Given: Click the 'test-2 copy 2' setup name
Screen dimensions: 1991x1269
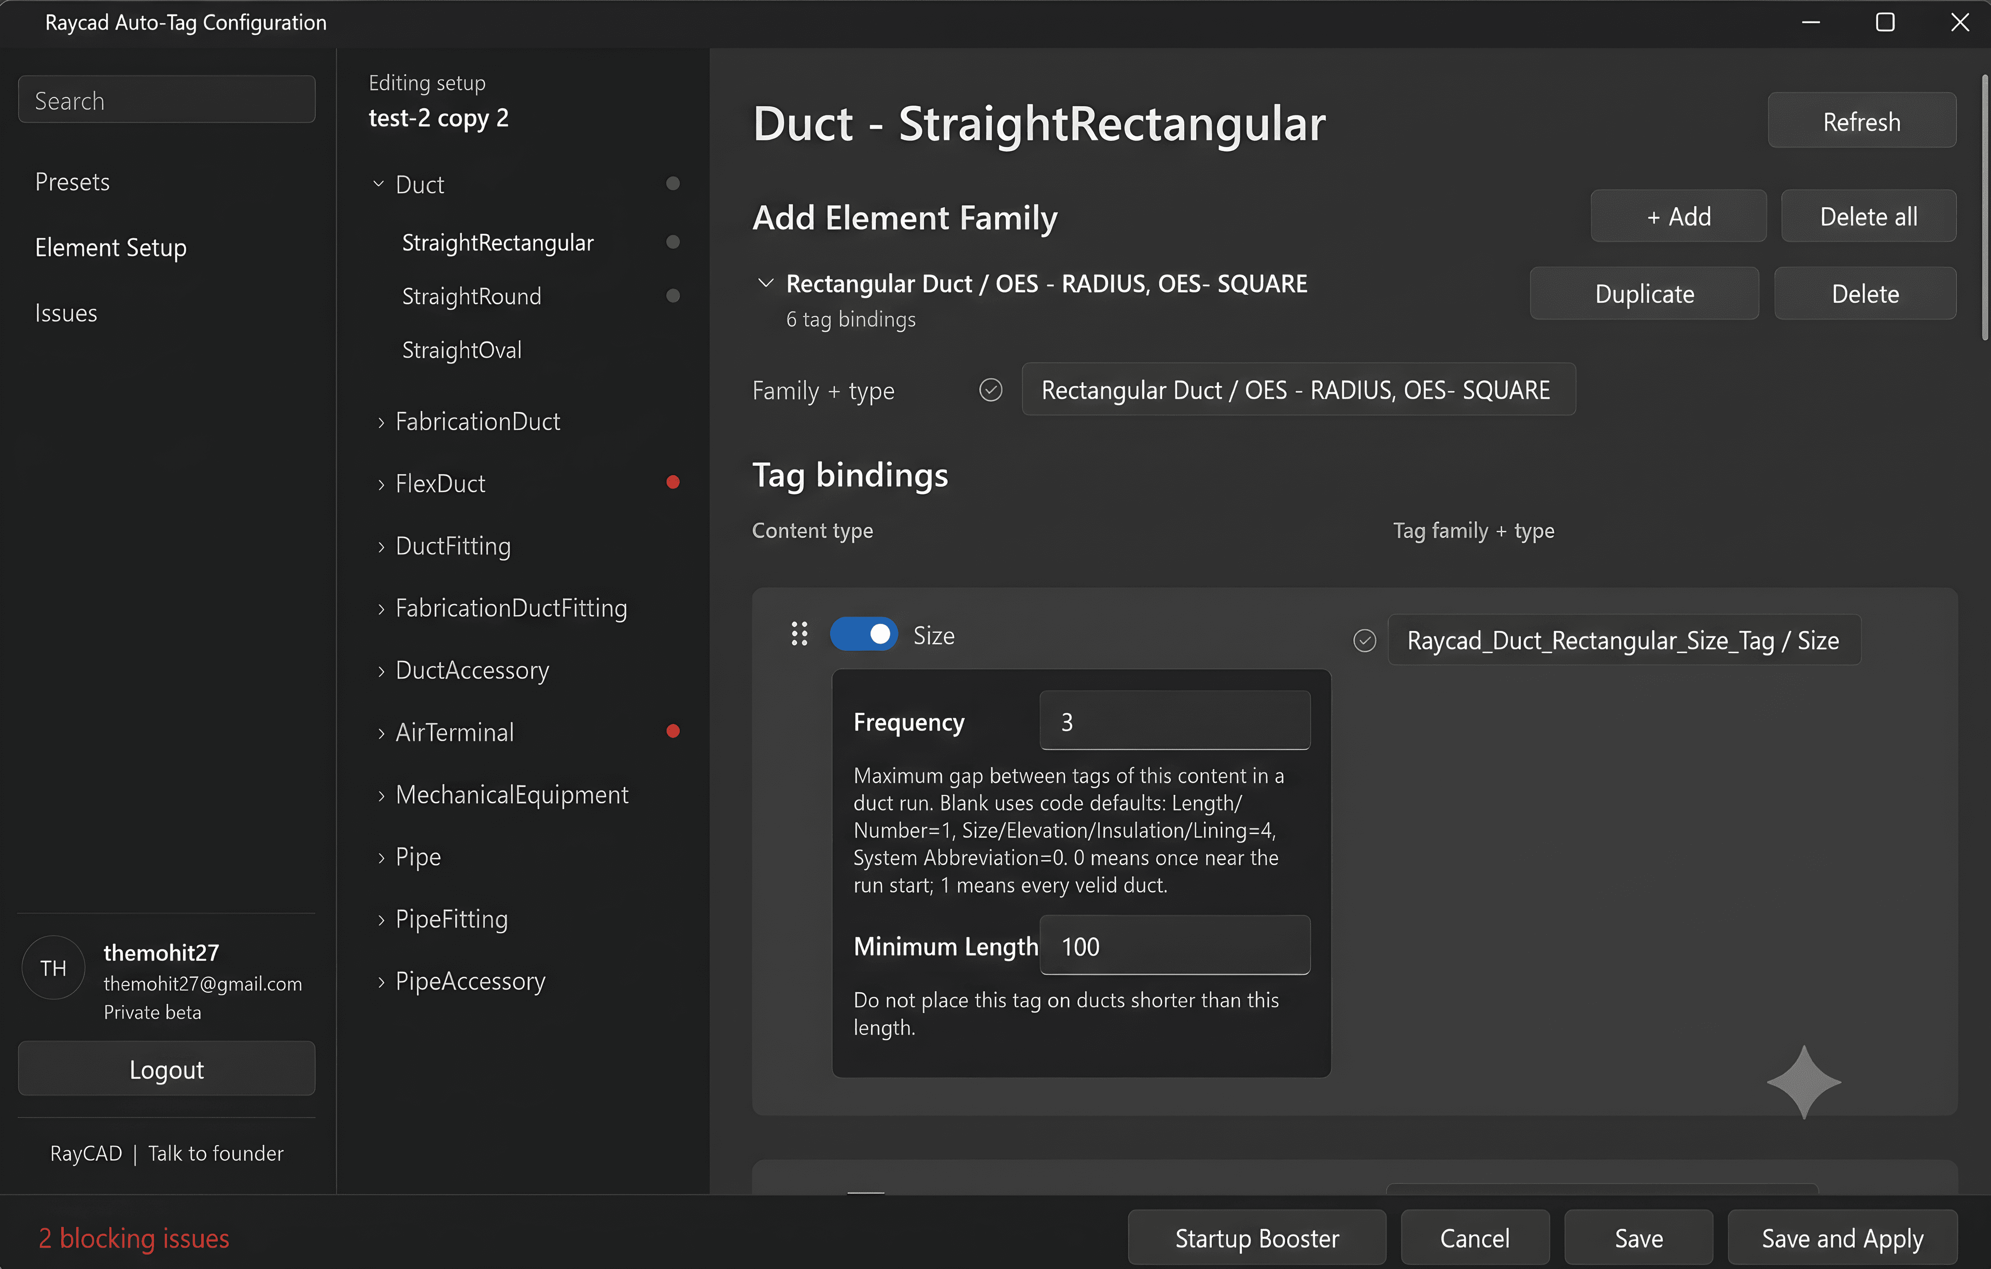Looking at the screenshot, I should pyautogui.click(x=438, y=118).
